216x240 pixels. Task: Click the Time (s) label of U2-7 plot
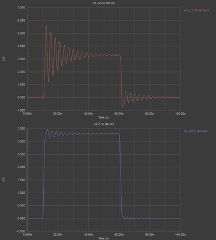[x=104, y=238]
